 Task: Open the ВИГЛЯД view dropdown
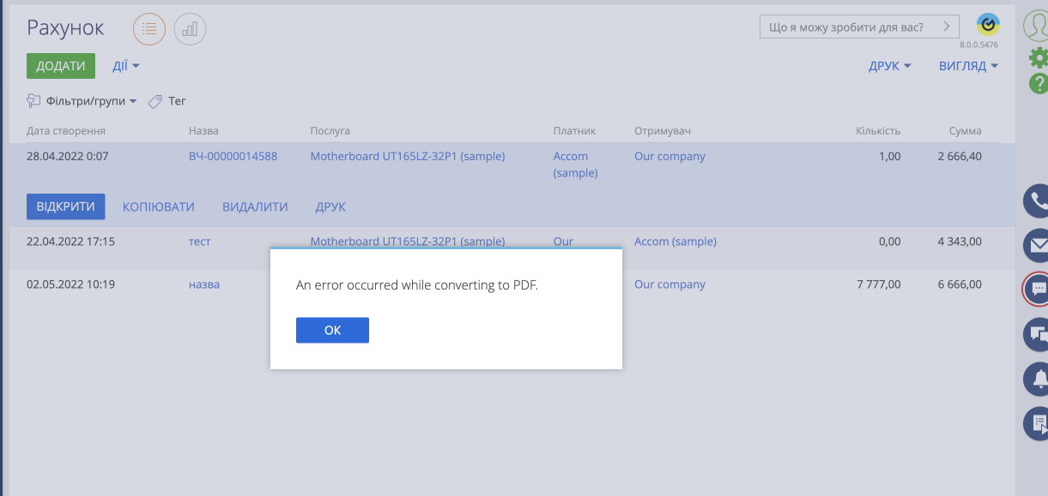968,66
